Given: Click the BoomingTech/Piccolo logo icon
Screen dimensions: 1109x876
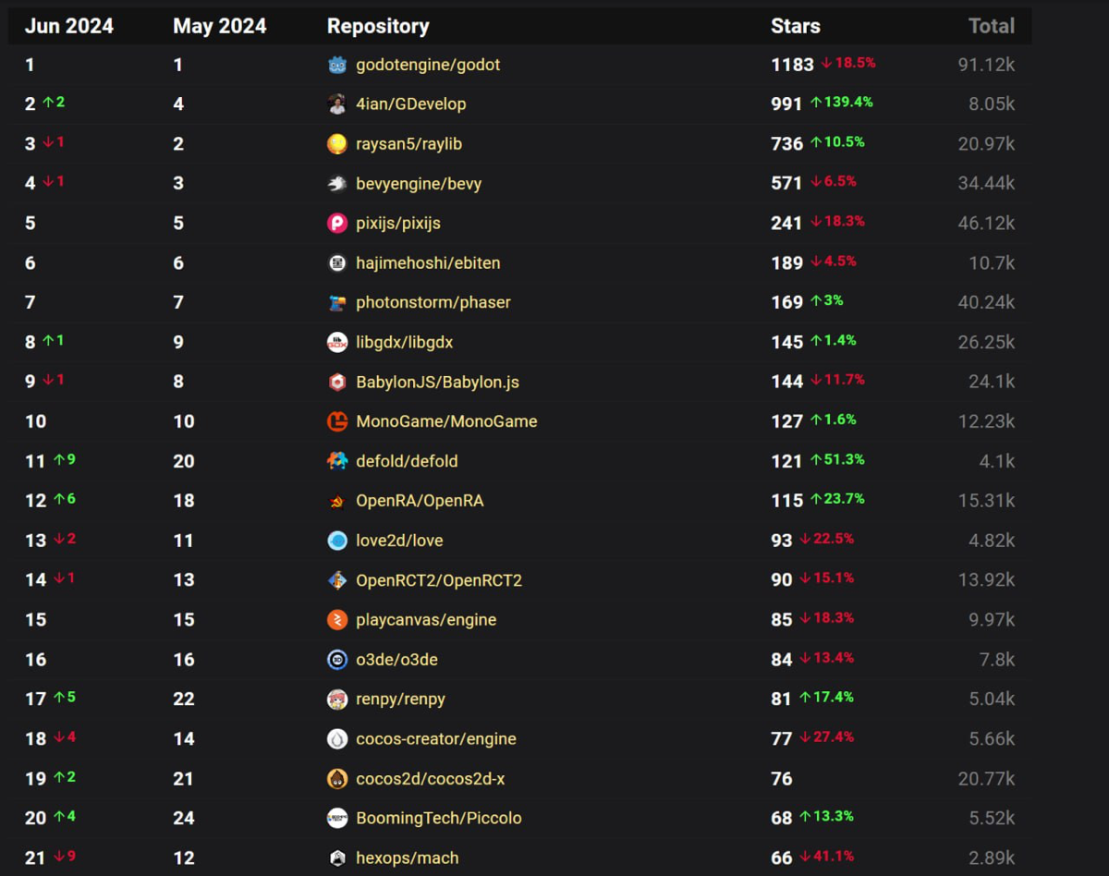Looking at the screenshot, I should point(337,819).
